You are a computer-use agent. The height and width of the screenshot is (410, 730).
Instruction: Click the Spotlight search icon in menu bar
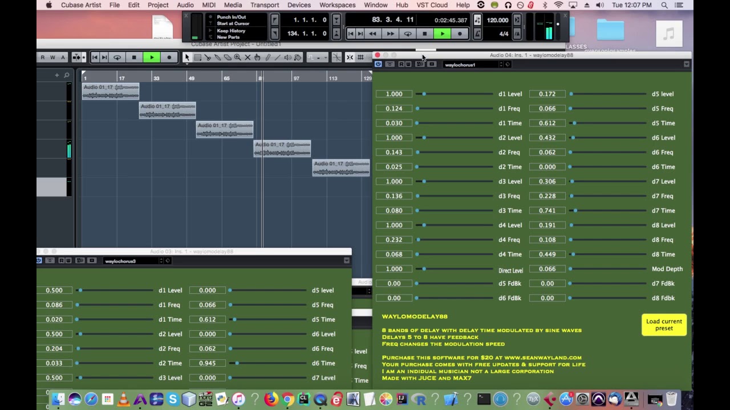point(664,5)
